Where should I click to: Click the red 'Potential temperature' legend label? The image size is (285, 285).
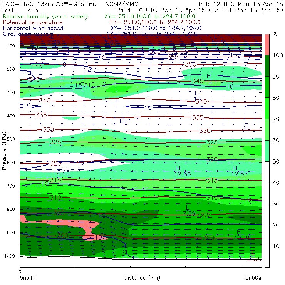33,22
